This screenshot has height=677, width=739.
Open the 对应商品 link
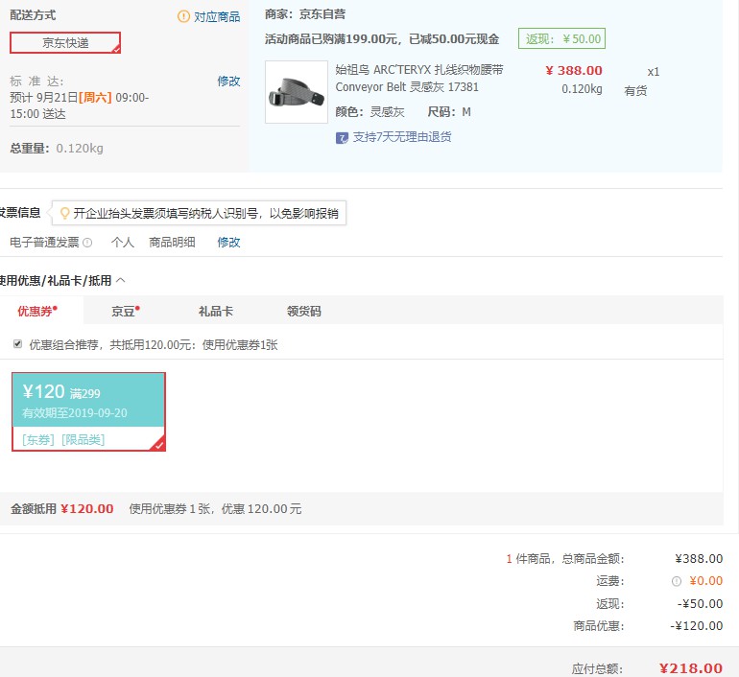pos(217,17)
